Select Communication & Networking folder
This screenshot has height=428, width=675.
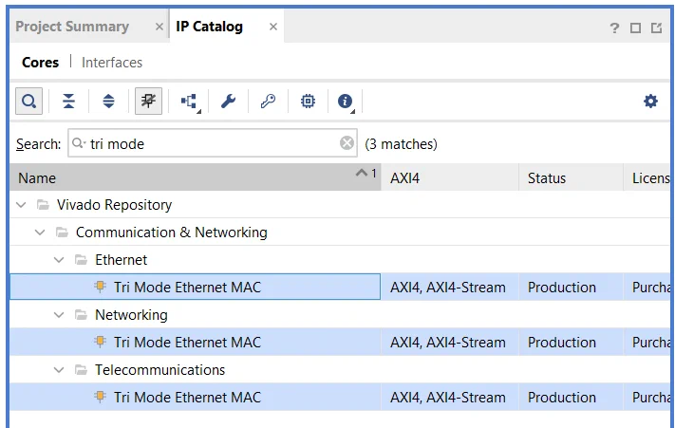[171, 233]
